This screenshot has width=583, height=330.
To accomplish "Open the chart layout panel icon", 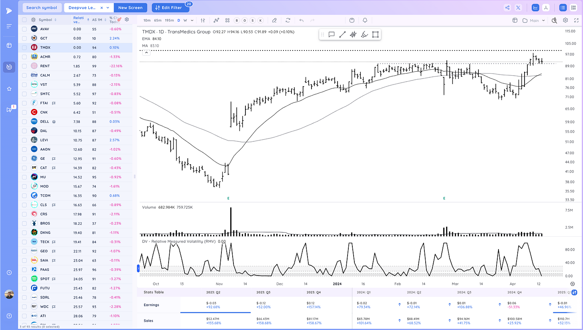I will click(515, 20).
